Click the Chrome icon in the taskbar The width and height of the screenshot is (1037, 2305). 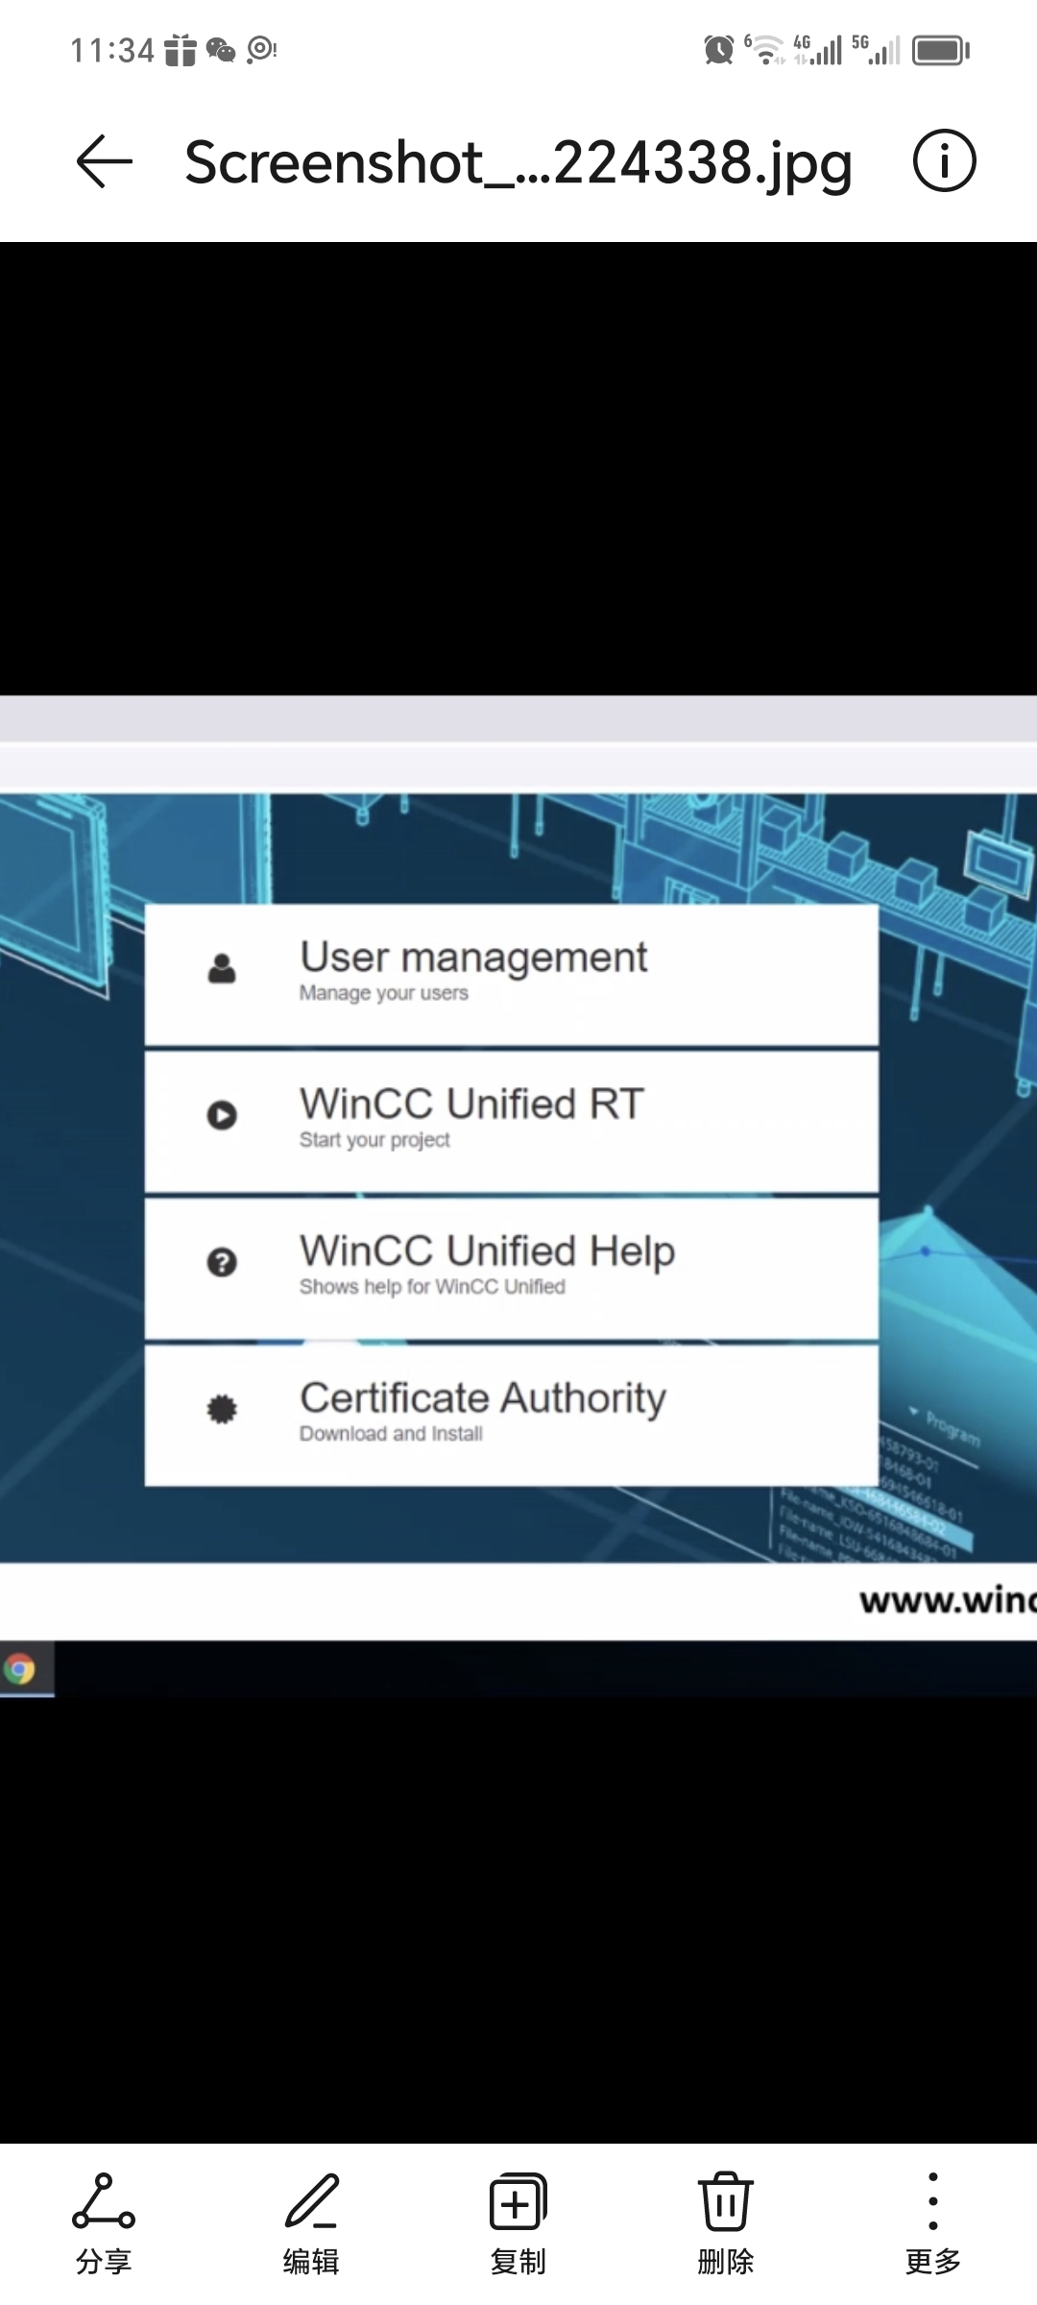tap(20, 1669)
